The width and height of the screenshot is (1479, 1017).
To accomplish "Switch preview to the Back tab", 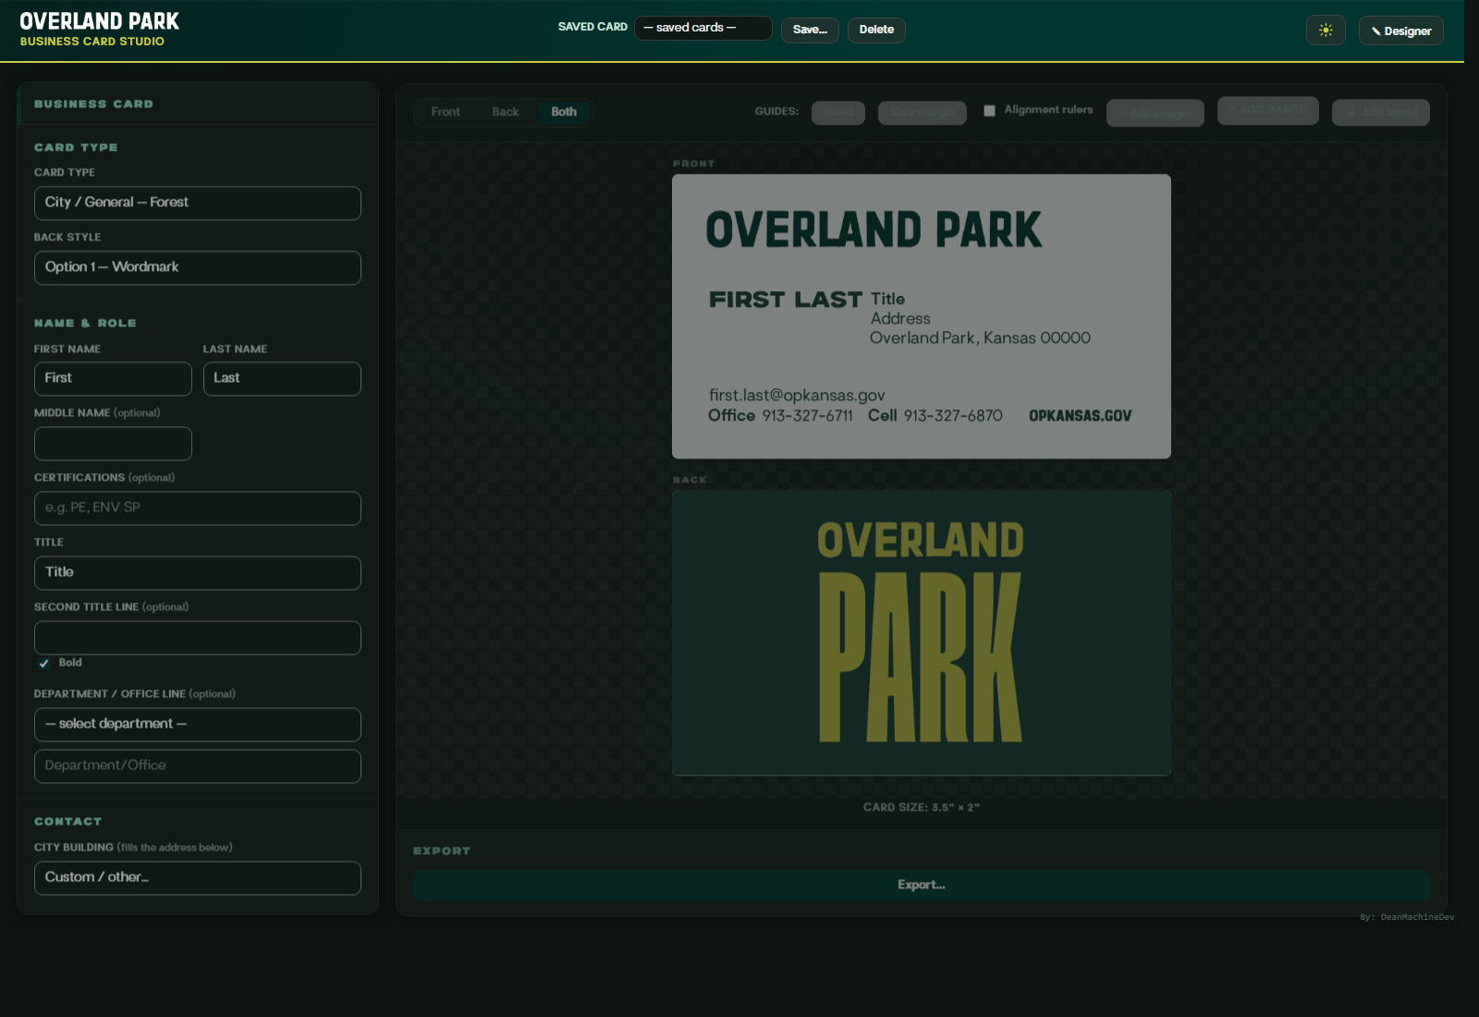I will (x=506, y=112).
